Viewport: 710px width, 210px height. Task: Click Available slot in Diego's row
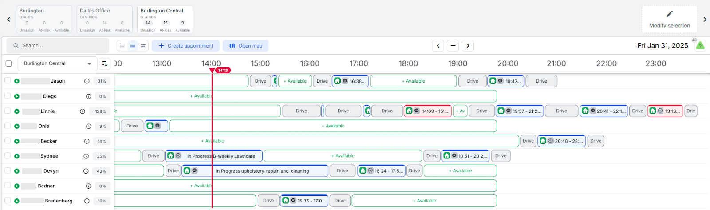[305, 96]
